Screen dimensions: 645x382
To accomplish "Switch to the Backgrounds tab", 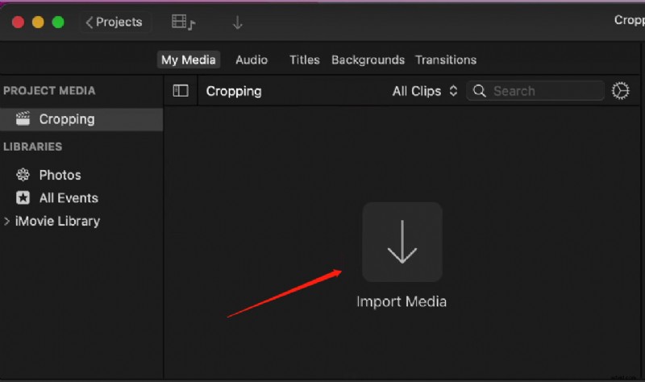I will point(368,60).
